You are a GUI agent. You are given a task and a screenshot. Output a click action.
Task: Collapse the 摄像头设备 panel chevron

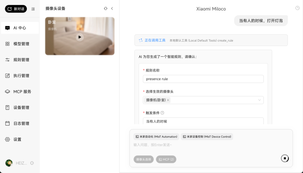(112, 8)
